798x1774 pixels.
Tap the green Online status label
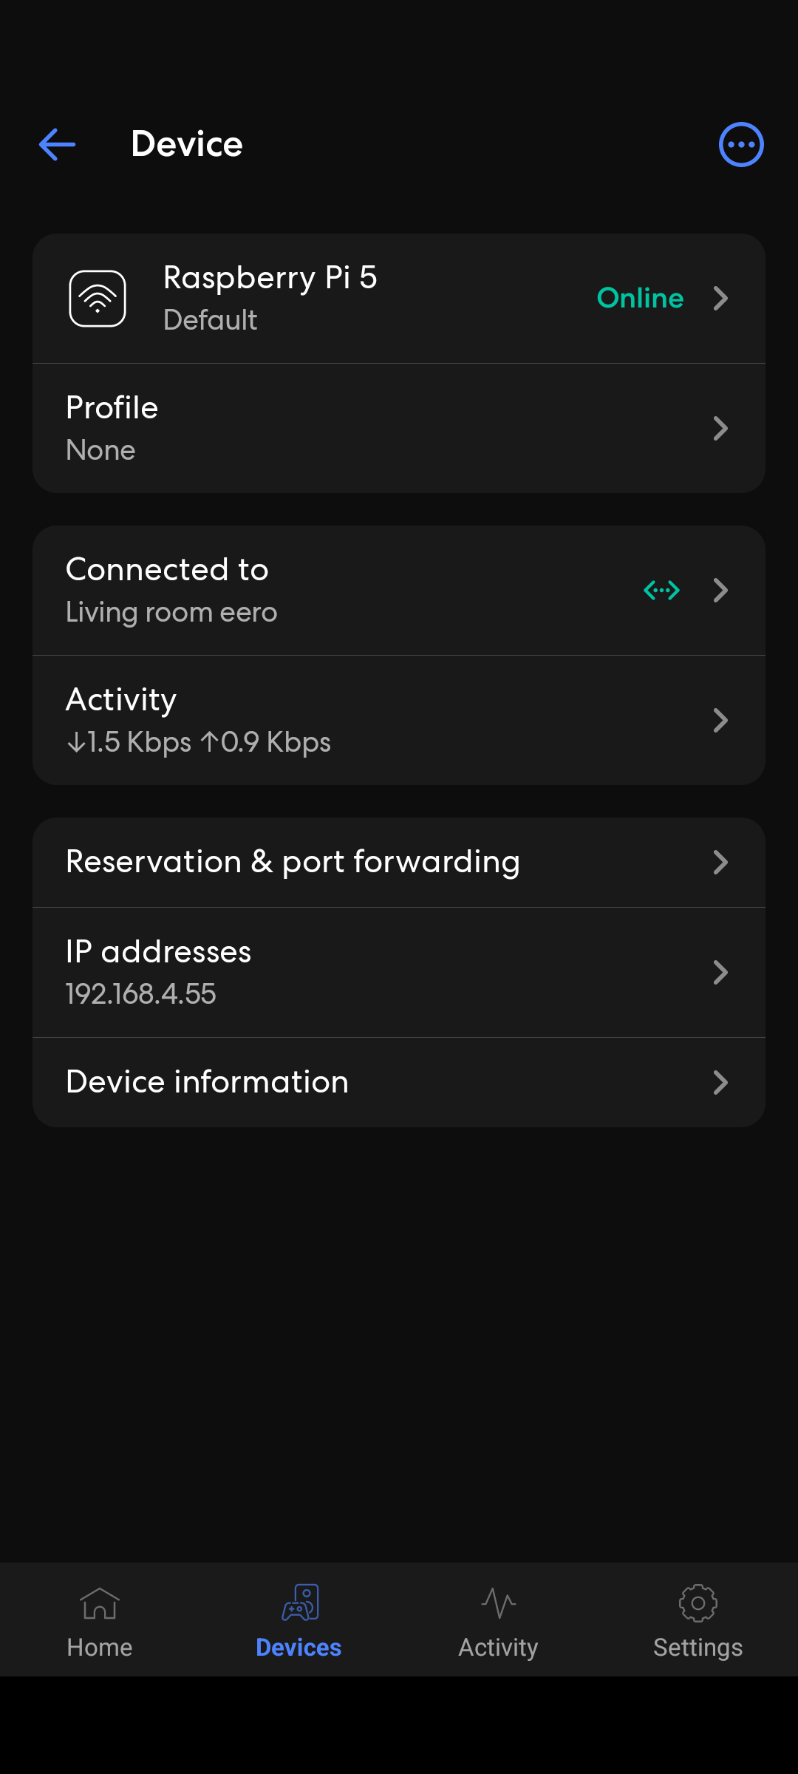click(640, 298)
